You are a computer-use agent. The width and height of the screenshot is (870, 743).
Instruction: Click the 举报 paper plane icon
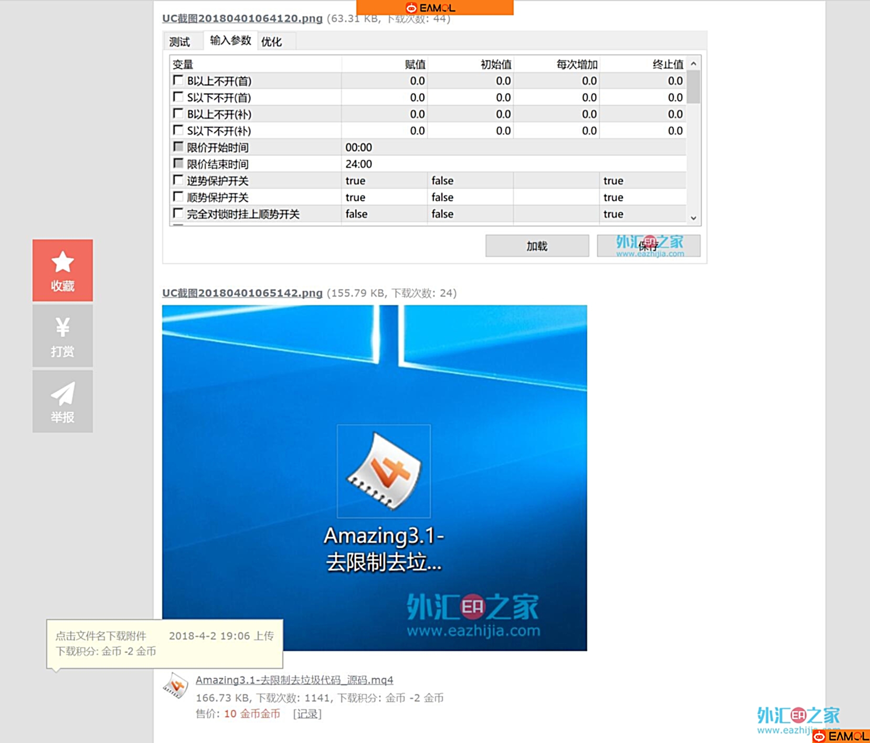[62, 392]
